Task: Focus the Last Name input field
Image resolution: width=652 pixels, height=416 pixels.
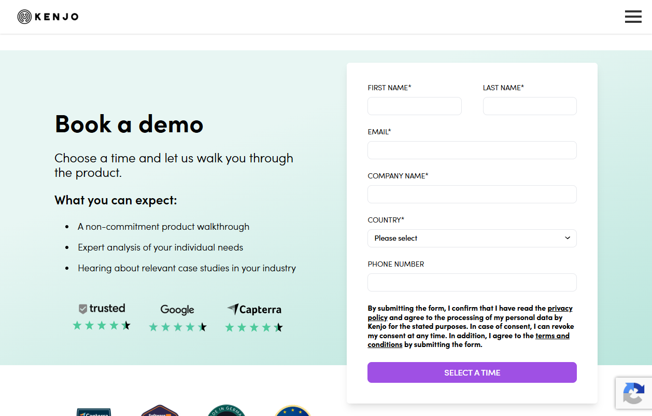Action: point(530,106)
